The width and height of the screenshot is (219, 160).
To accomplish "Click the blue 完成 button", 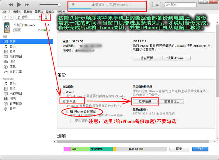I will point(200,149).
